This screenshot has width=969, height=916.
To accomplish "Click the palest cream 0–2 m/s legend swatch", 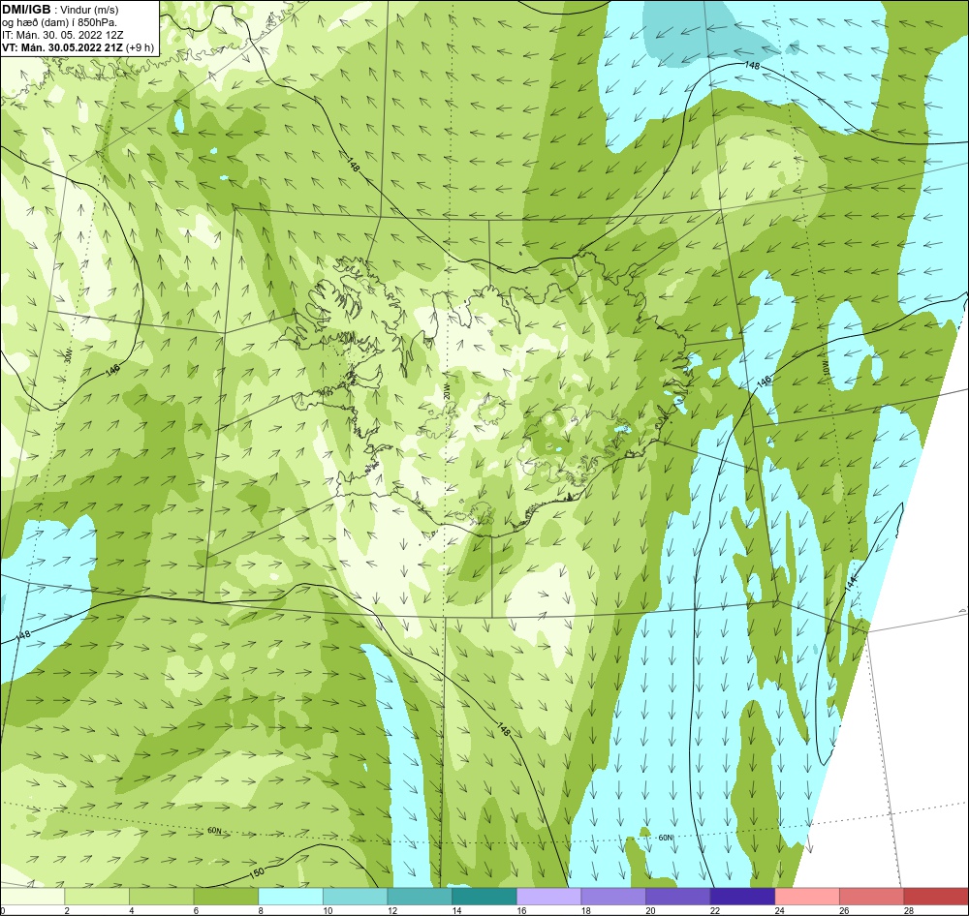I will coord(32,897).
